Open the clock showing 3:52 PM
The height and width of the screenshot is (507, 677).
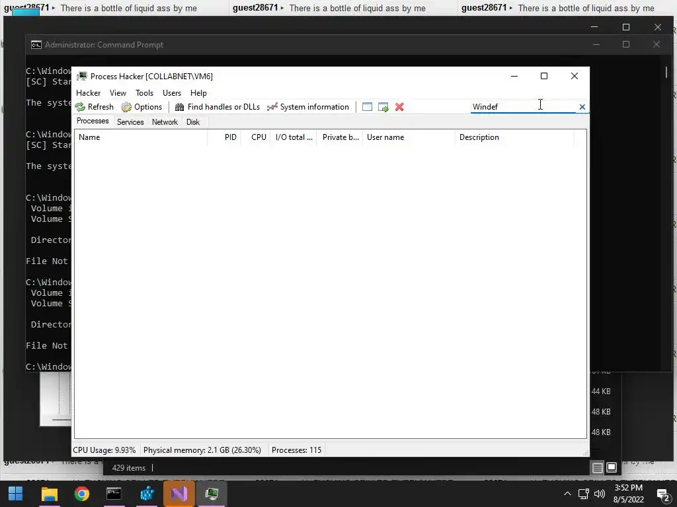coord(629,494)
